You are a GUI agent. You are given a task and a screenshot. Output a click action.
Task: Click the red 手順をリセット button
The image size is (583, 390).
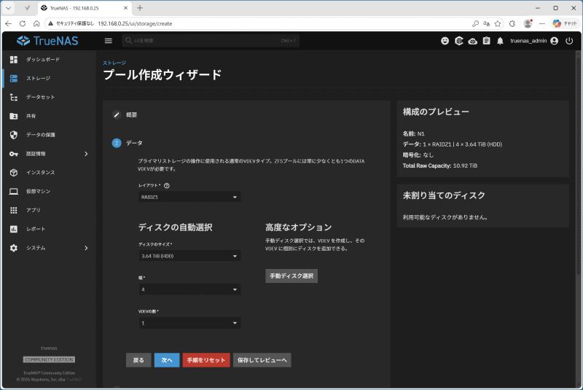(206, 360)
